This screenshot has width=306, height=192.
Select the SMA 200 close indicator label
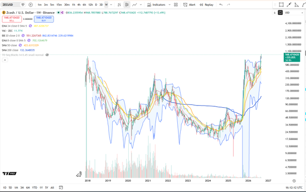(10, 50)
